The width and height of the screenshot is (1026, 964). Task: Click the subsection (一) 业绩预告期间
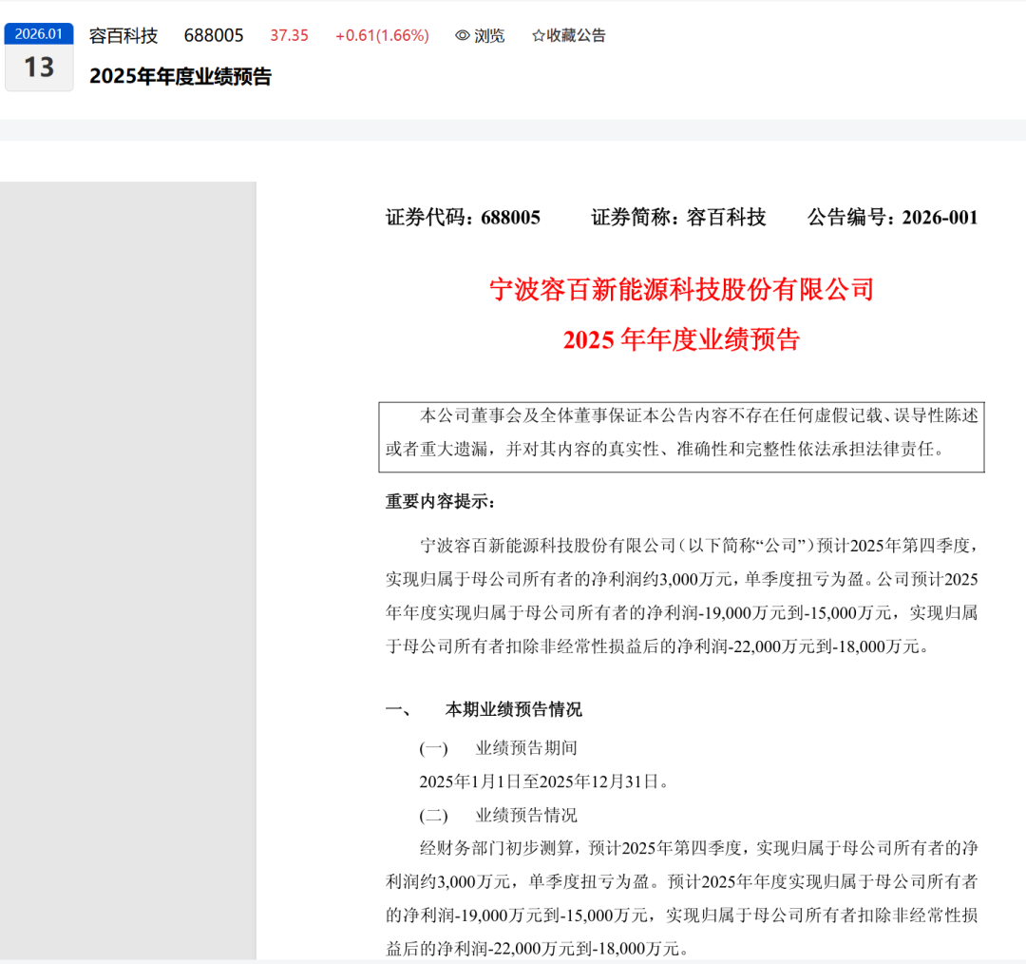[499, 748]
